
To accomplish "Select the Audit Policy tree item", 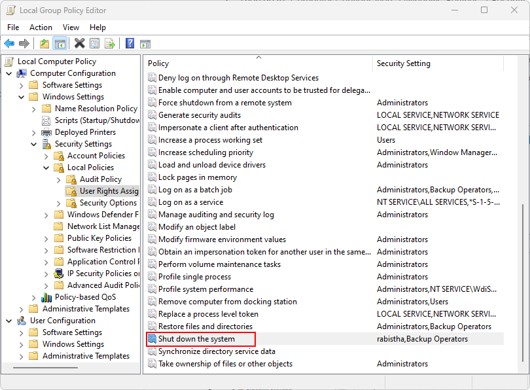I will click(x=100, y=179).
